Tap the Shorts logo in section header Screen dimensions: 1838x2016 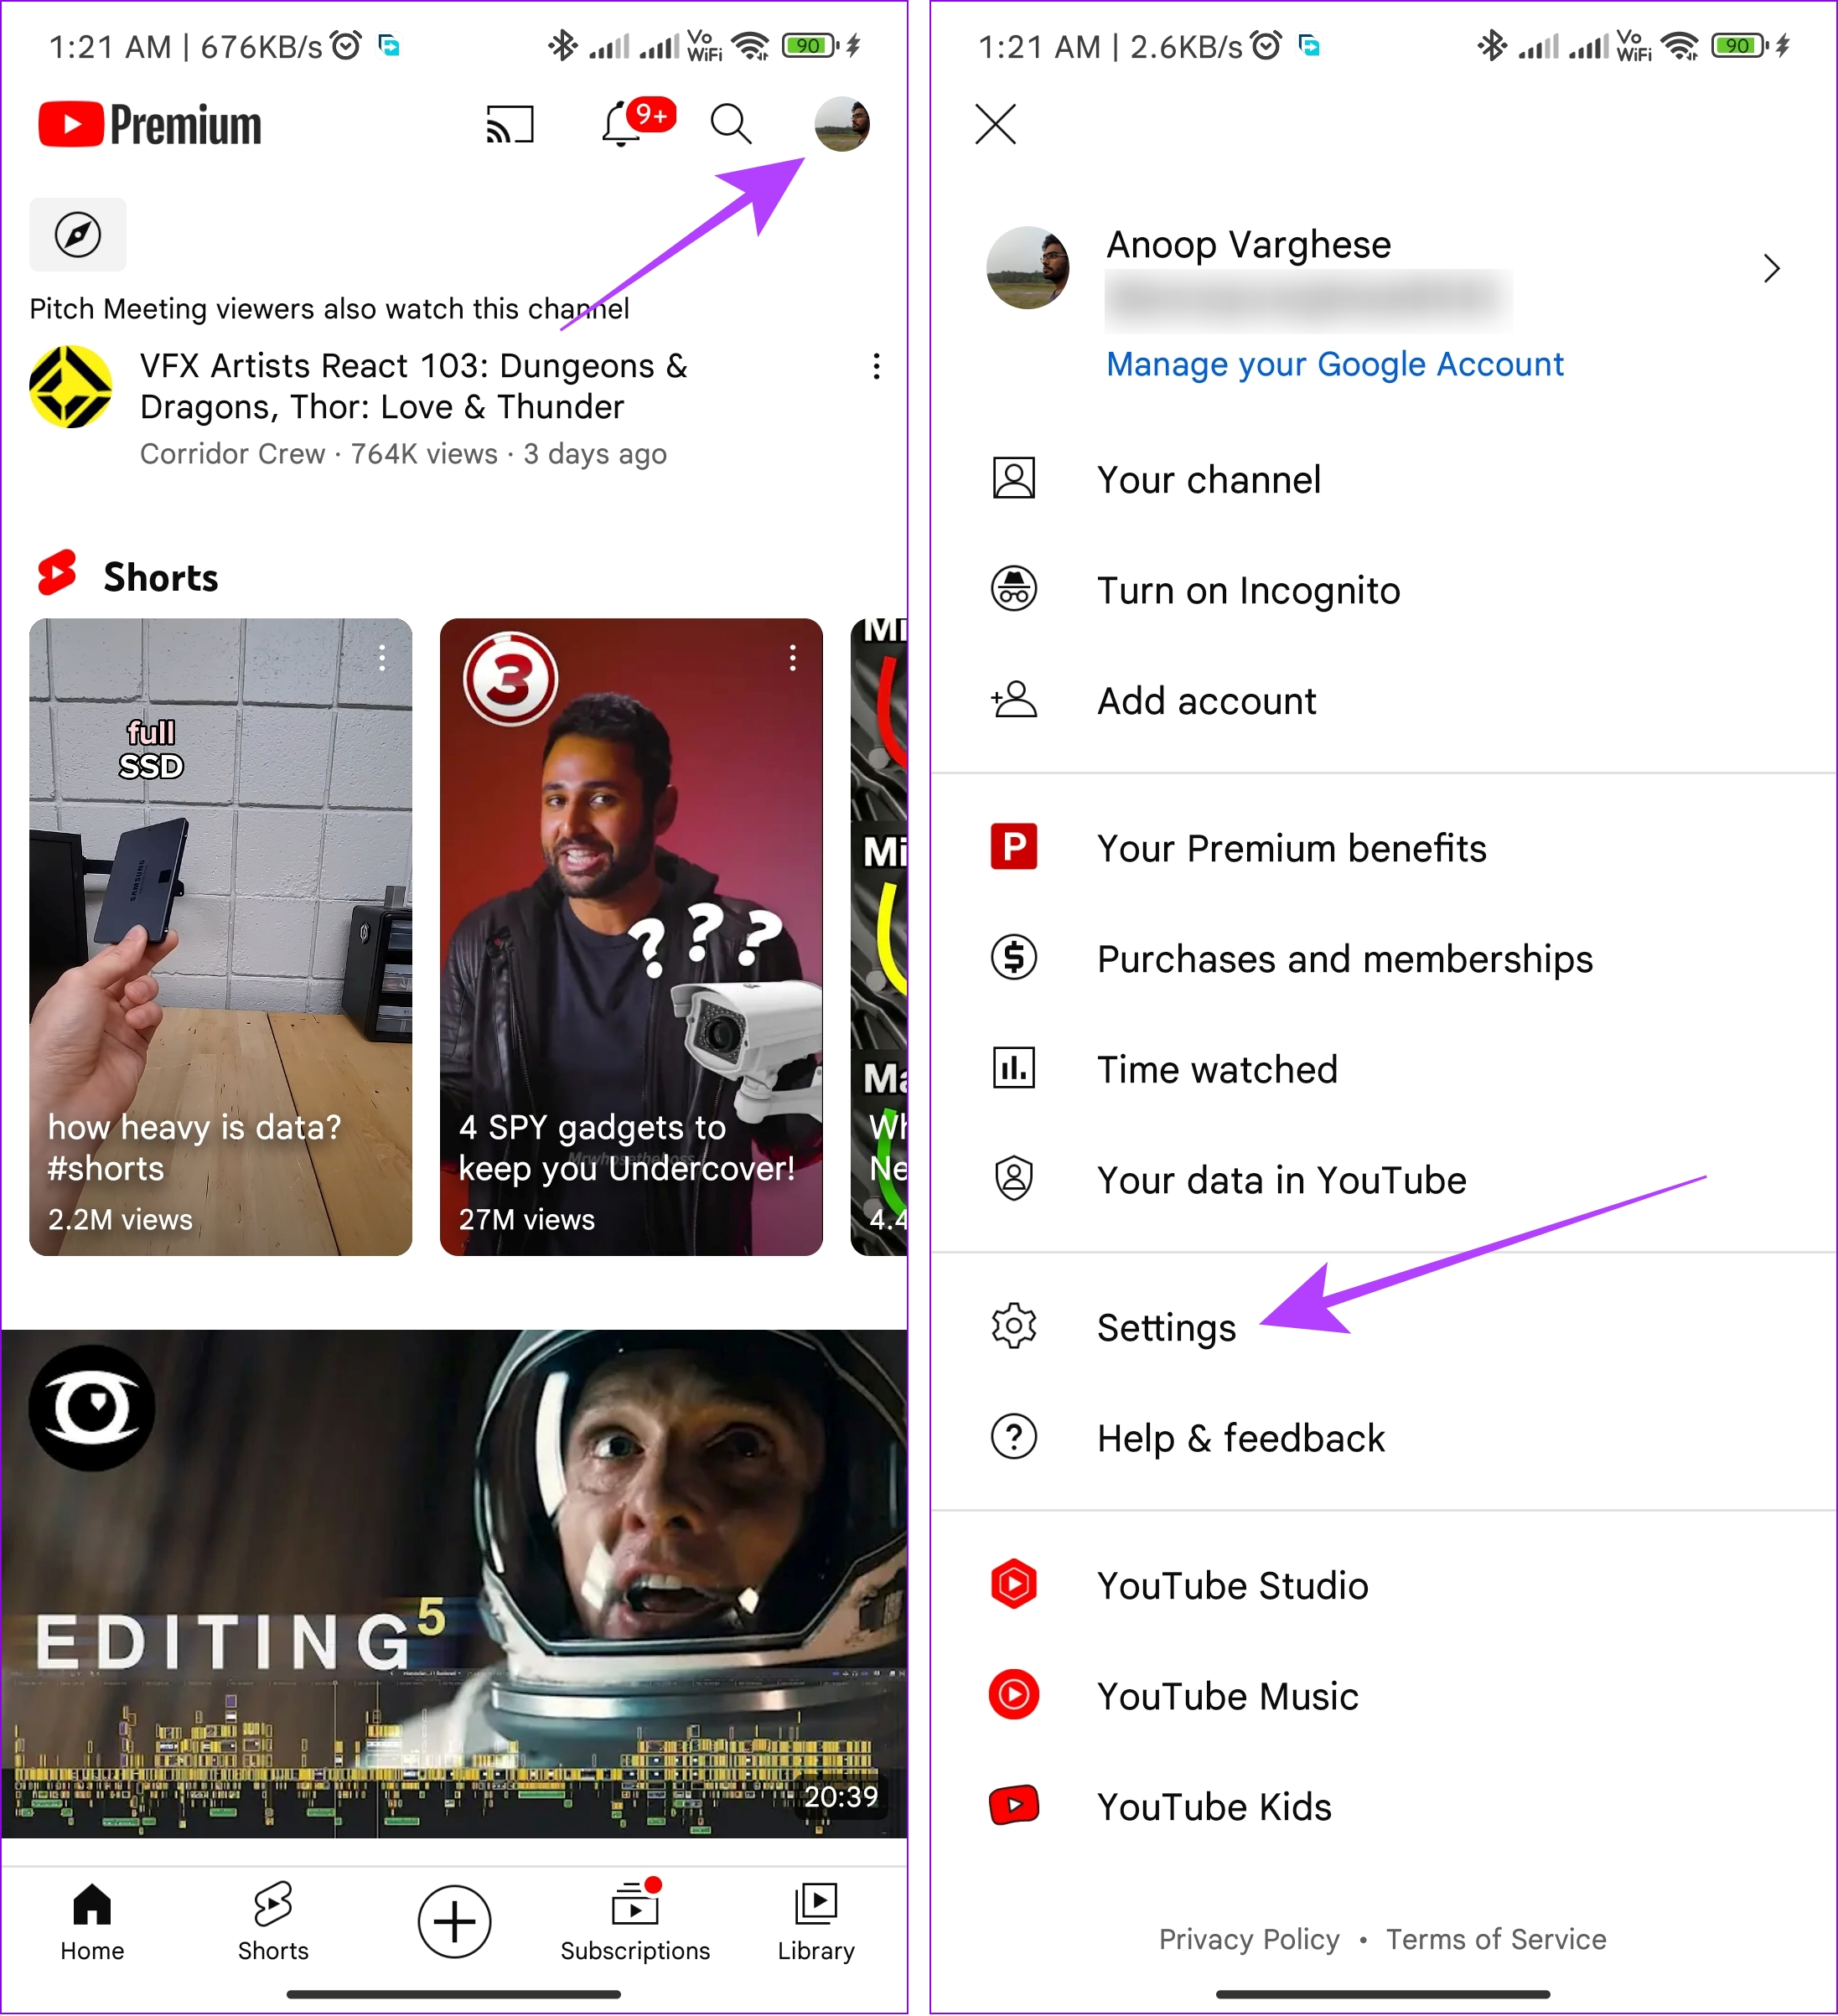(57, 573)
